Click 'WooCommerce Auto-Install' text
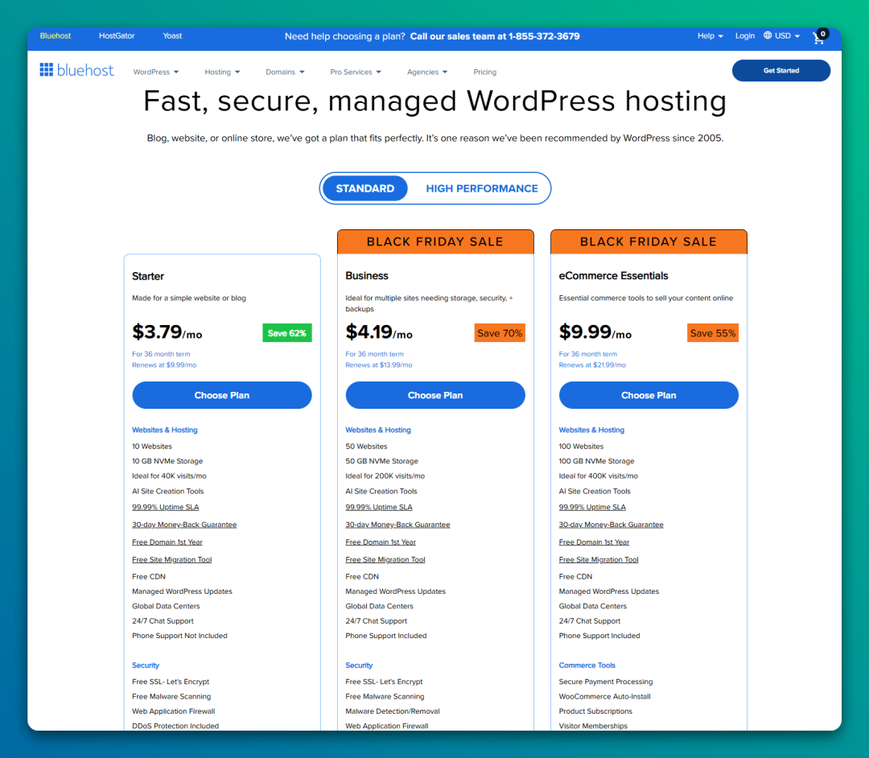 (x=604, y=697)
